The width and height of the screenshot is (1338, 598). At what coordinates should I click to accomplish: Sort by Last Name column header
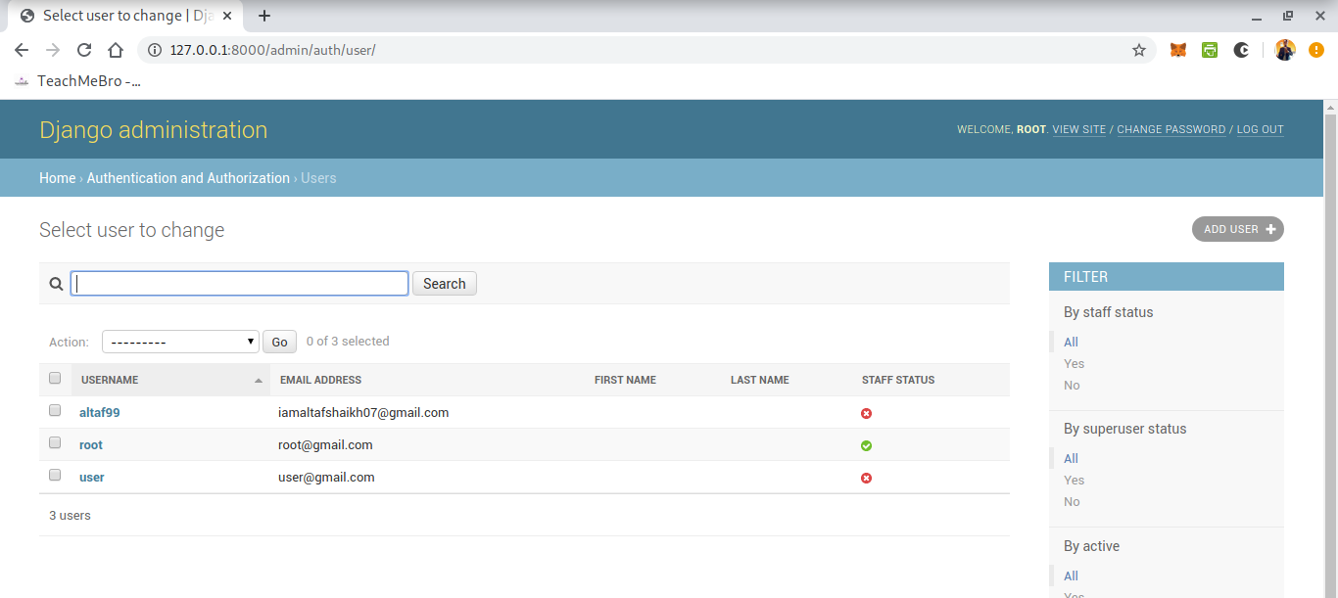(759, 380)
